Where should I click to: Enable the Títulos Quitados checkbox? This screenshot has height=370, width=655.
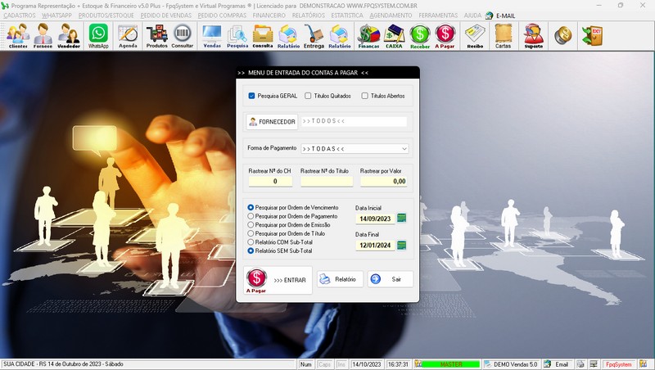tap(308, 96)
